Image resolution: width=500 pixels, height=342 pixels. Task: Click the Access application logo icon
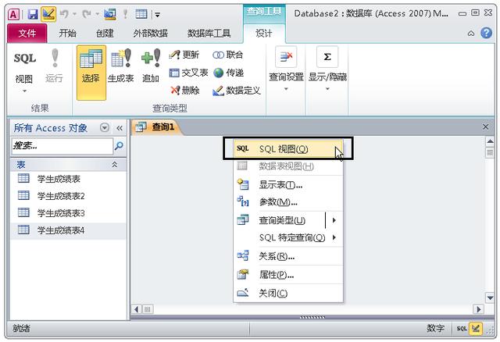tap(13, 14)
